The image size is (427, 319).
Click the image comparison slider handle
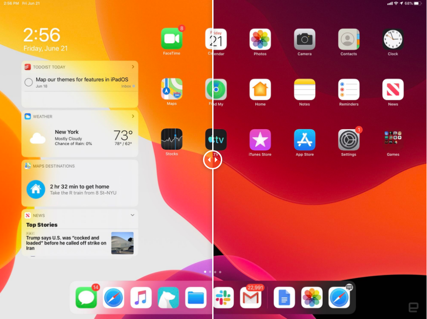pyautogui.click(x=213, y=160)
